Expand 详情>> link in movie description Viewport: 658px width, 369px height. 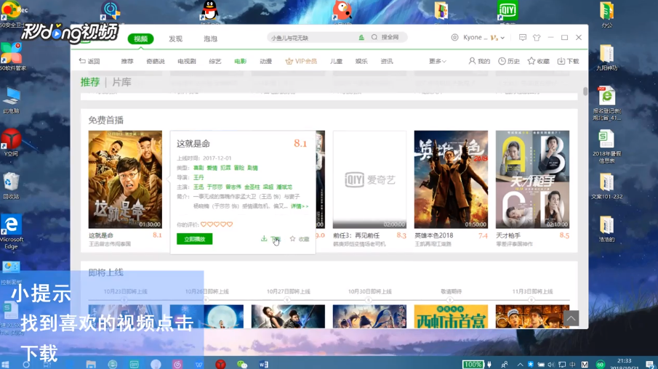pos(300,206)
